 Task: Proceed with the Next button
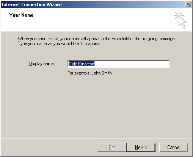click(x=141, y=147)
